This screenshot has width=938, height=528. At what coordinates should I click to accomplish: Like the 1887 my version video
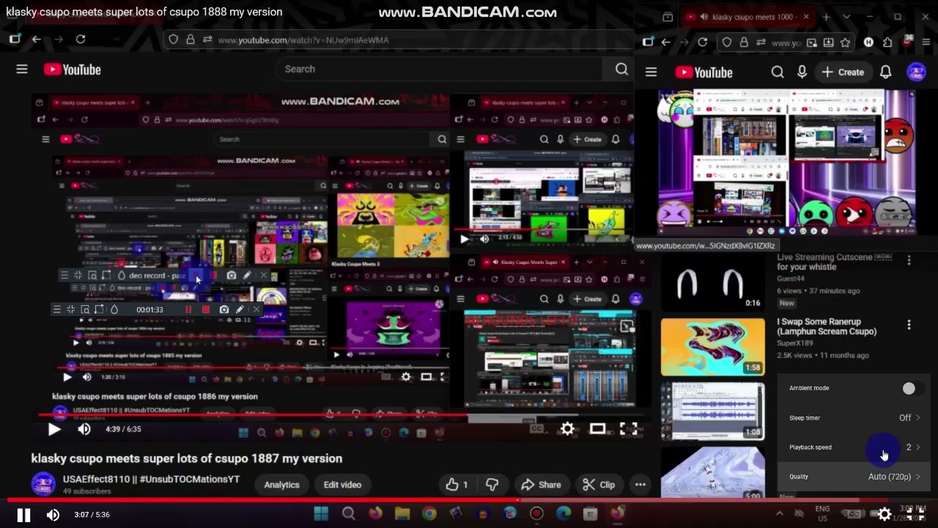[457, 485]
